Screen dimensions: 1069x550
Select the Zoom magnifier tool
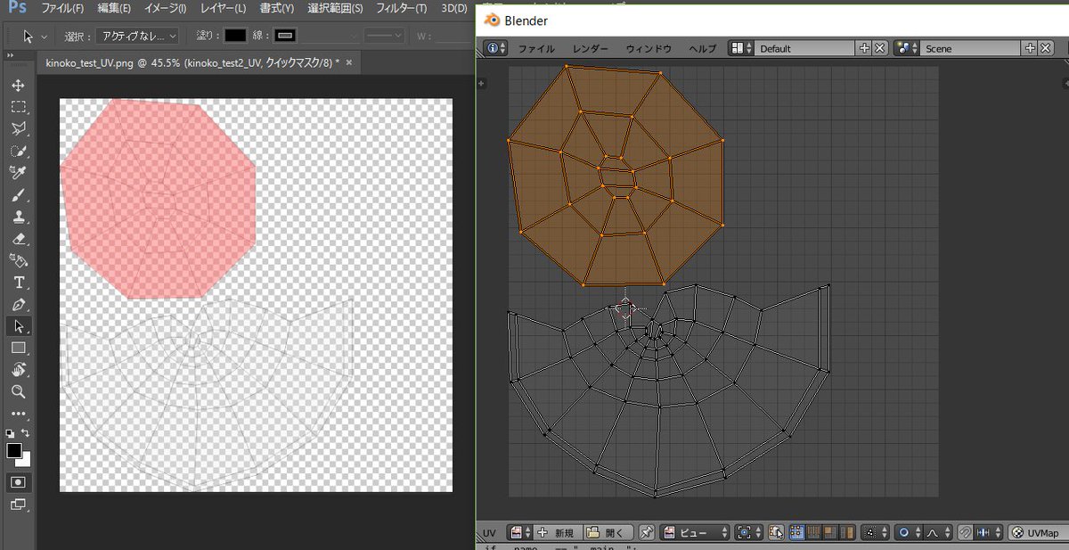[18, 391]
